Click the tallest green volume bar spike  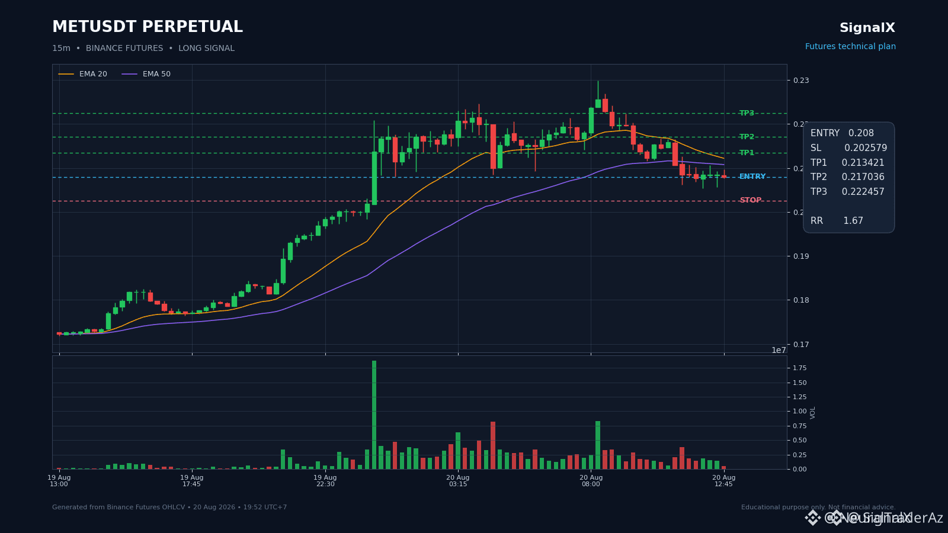click(374, 415)
